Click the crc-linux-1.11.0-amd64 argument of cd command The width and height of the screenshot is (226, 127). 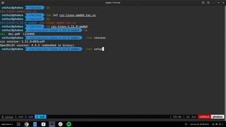(x=69, y=26)
